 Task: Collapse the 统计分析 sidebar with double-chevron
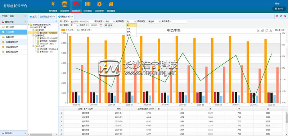click(x=25, y=16)
